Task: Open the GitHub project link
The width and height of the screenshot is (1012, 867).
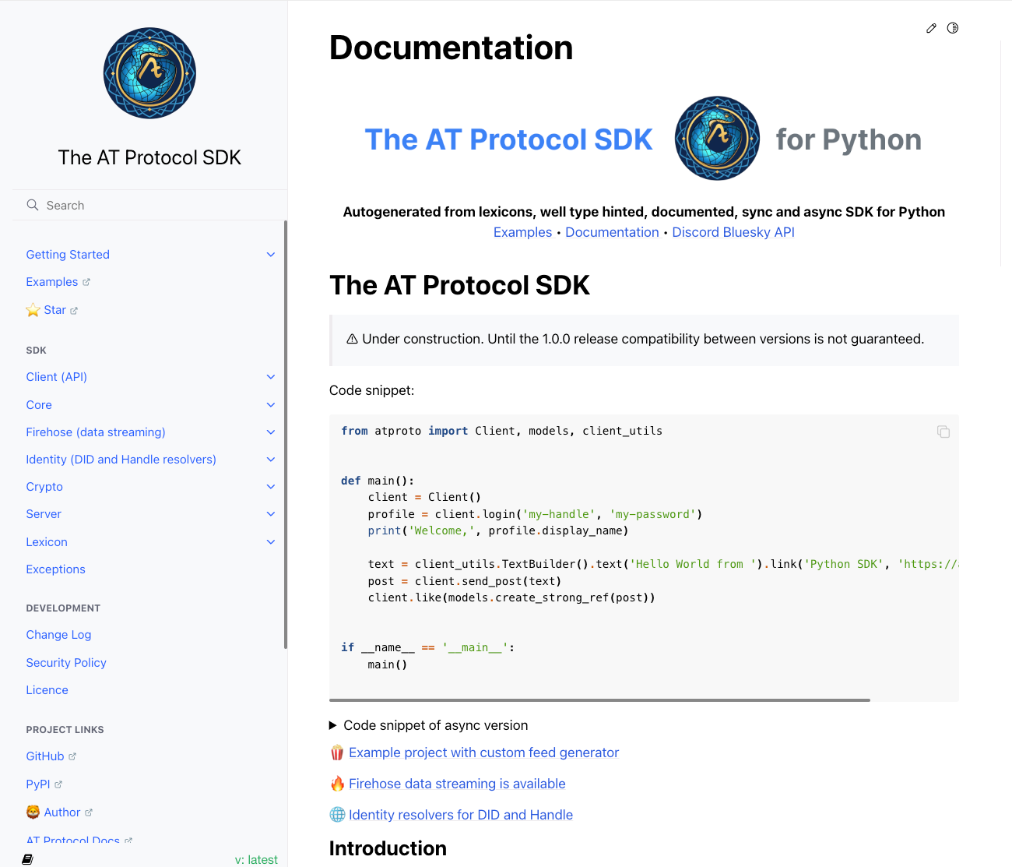Action: point(45,756)
